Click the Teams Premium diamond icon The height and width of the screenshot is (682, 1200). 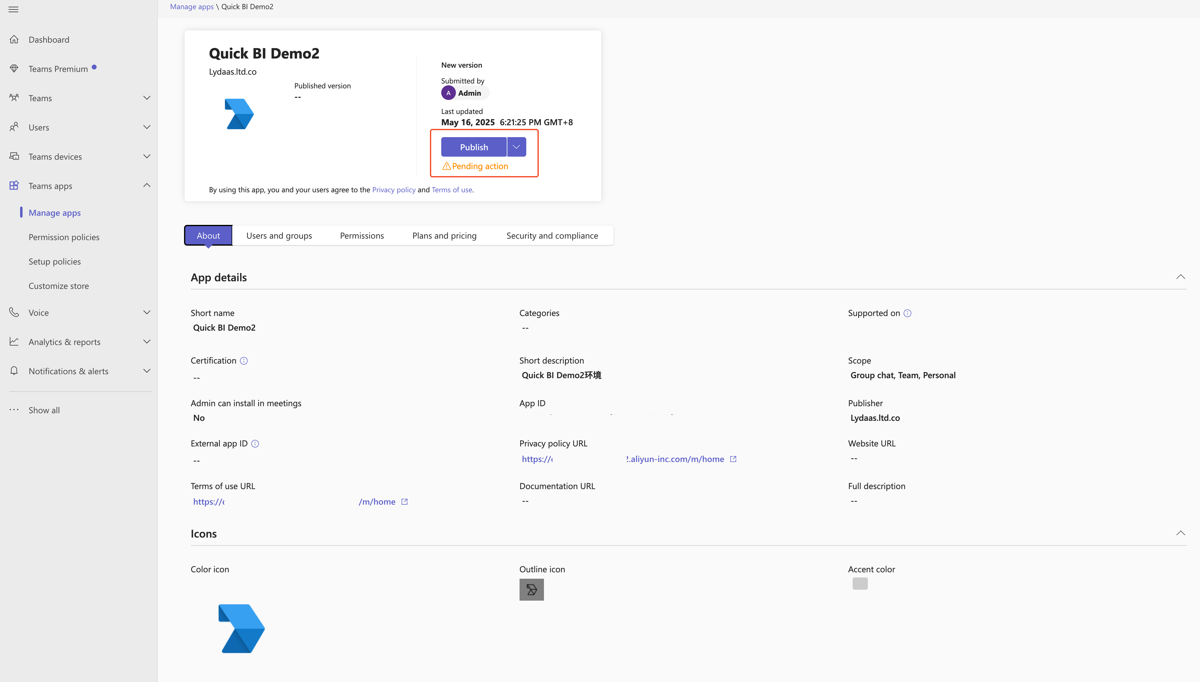(14, 69)
